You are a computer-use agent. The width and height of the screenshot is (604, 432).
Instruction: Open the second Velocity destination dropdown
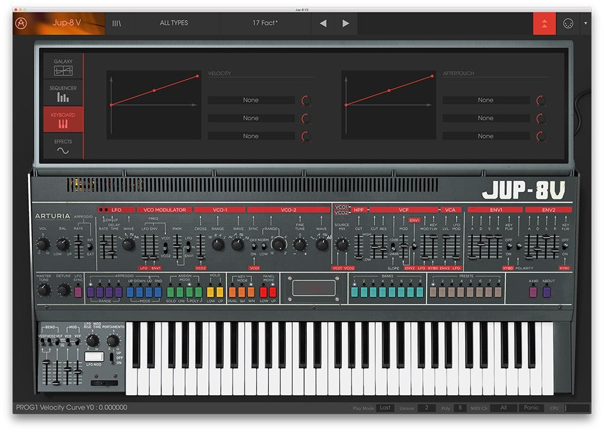251,118
